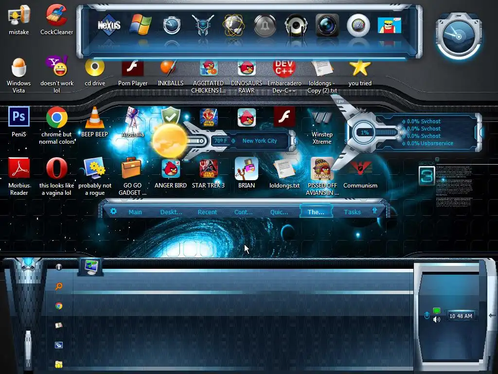Open the 'Porn Player' Flash icon
Image resolution: width=498 pixels, height=374 pixels.
click(x=133, y=73)
